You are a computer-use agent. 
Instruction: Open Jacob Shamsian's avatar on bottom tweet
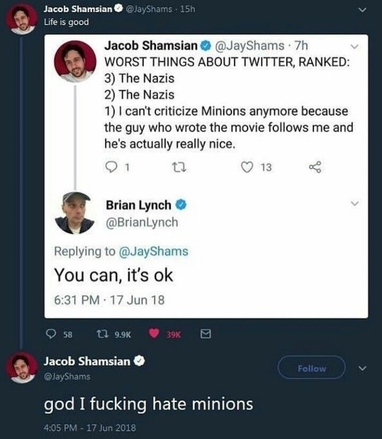coord(22,368)
